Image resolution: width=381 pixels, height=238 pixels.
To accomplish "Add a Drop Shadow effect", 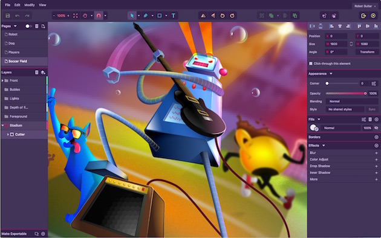I will point(376,166).
